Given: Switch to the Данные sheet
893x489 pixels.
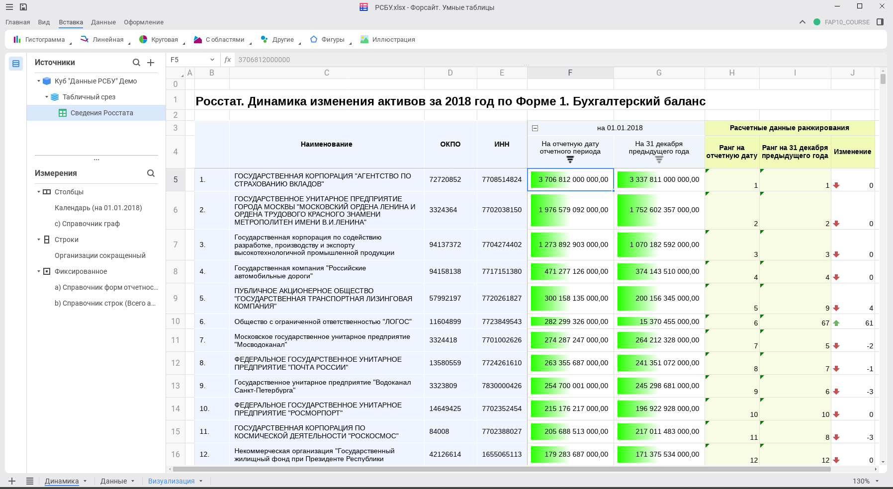Looking at the screenshot, I should (113, 481).
